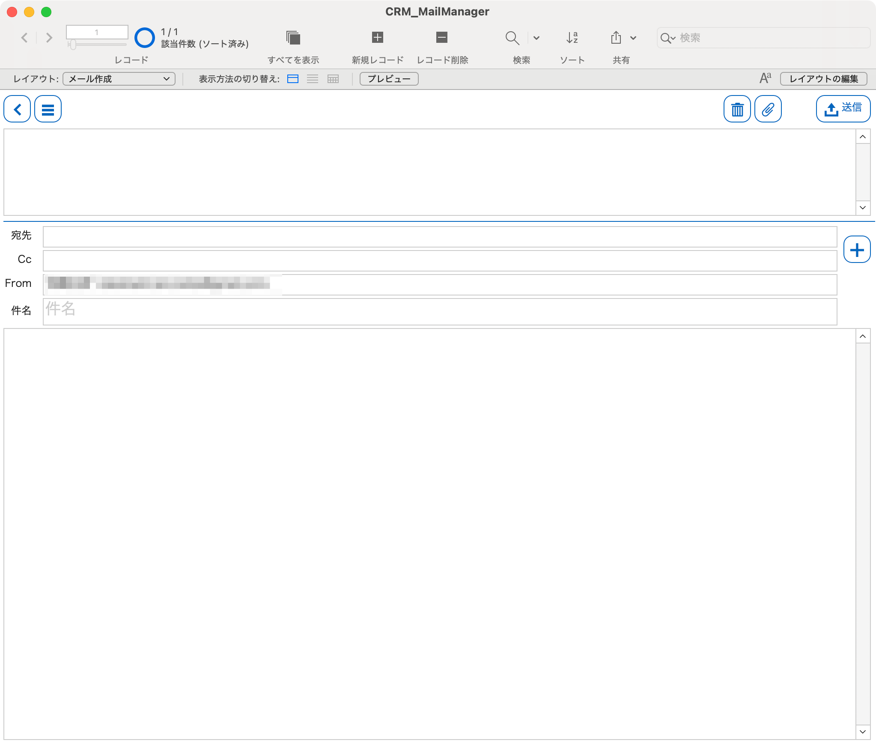Click the 件名 subject field
This screenshot has height=746, width=876.
[440, 312]
